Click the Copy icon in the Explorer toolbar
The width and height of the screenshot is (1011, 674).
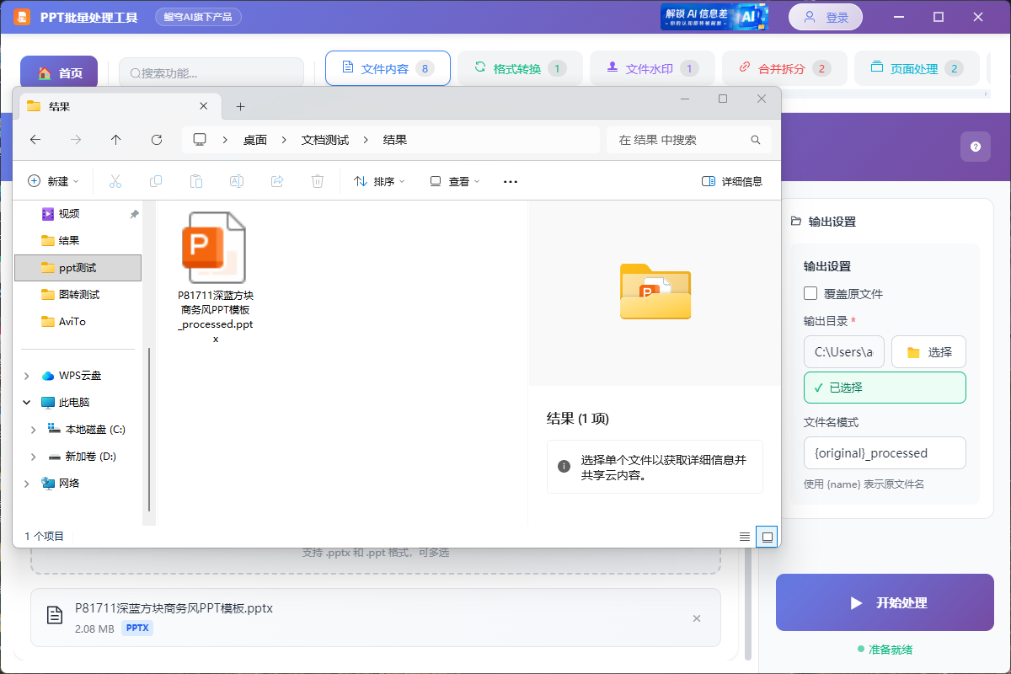[x=156, y=180]
